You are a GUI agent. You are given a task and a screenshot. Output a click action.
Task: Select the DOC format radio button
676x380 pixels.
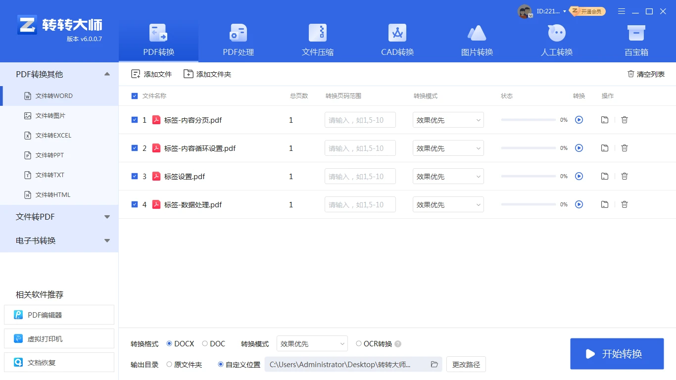click(x=205, y=344)
